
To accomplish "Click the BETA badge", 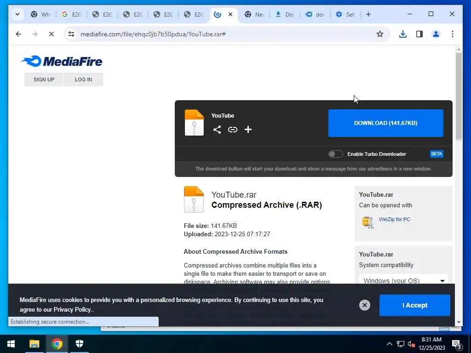I will click(x=437, y=154).
